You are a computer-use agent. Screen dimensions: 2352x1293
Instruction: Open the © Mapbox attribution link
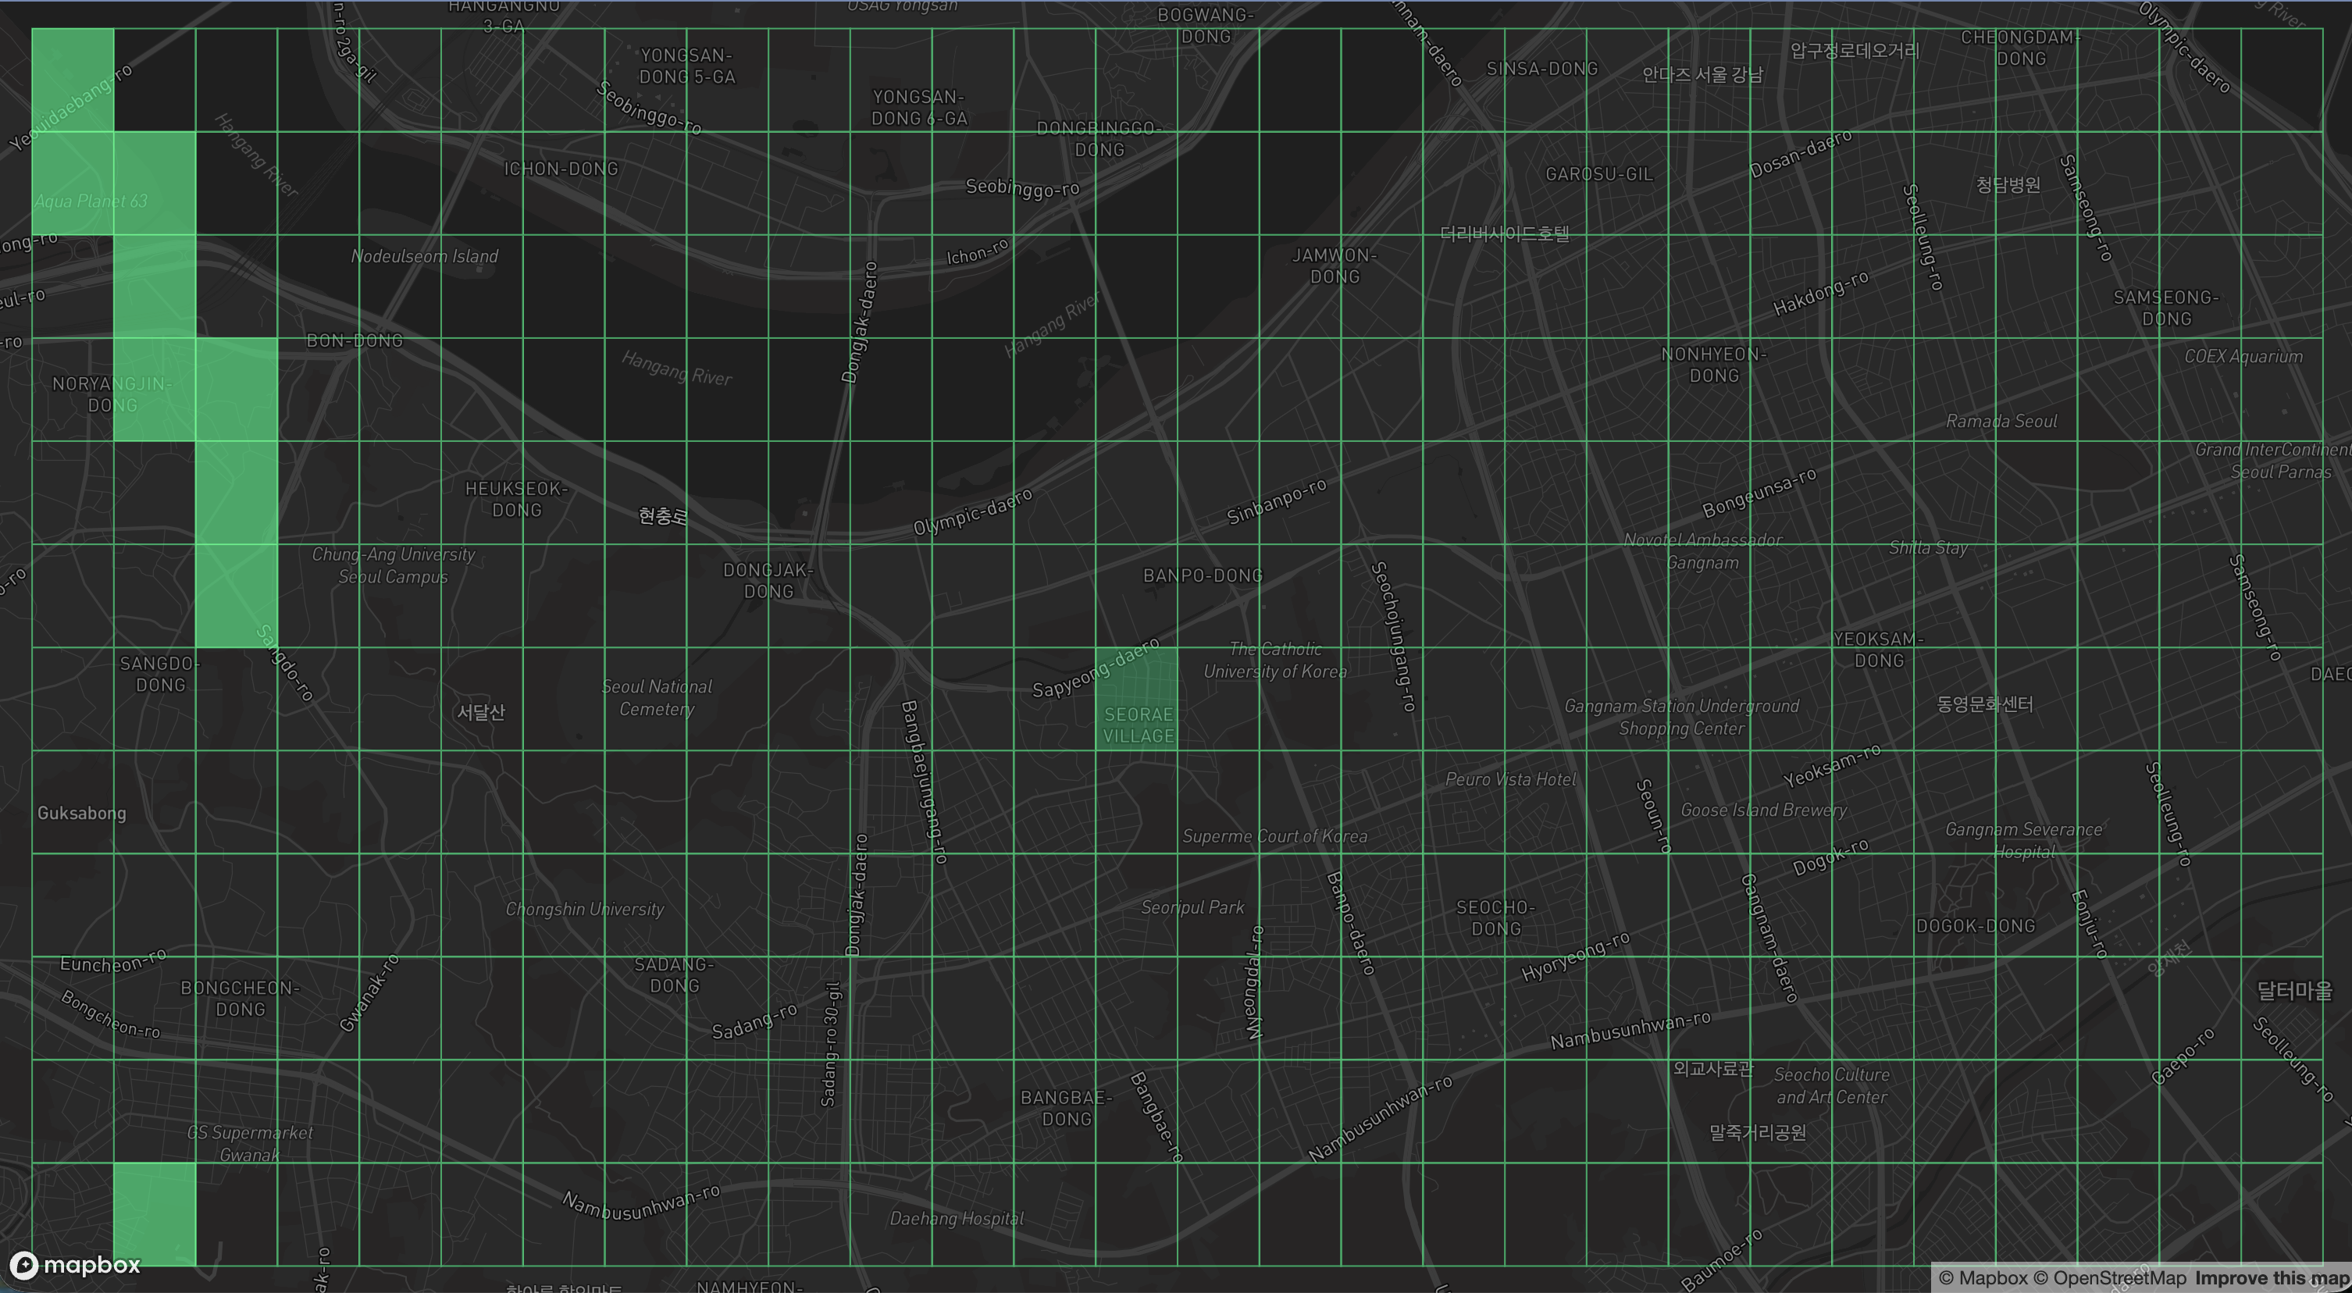click(x=1983, y=1278)
